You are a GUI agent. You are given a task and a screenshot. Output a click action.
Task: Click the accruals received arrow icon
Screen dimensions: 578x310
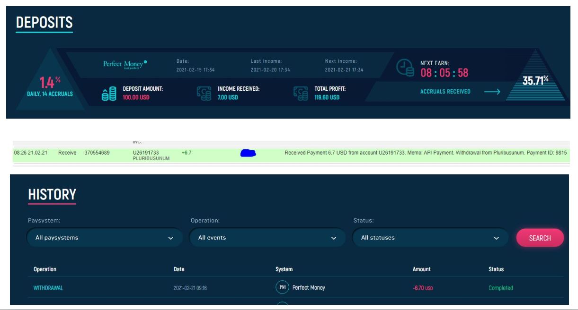pos(492,92)
